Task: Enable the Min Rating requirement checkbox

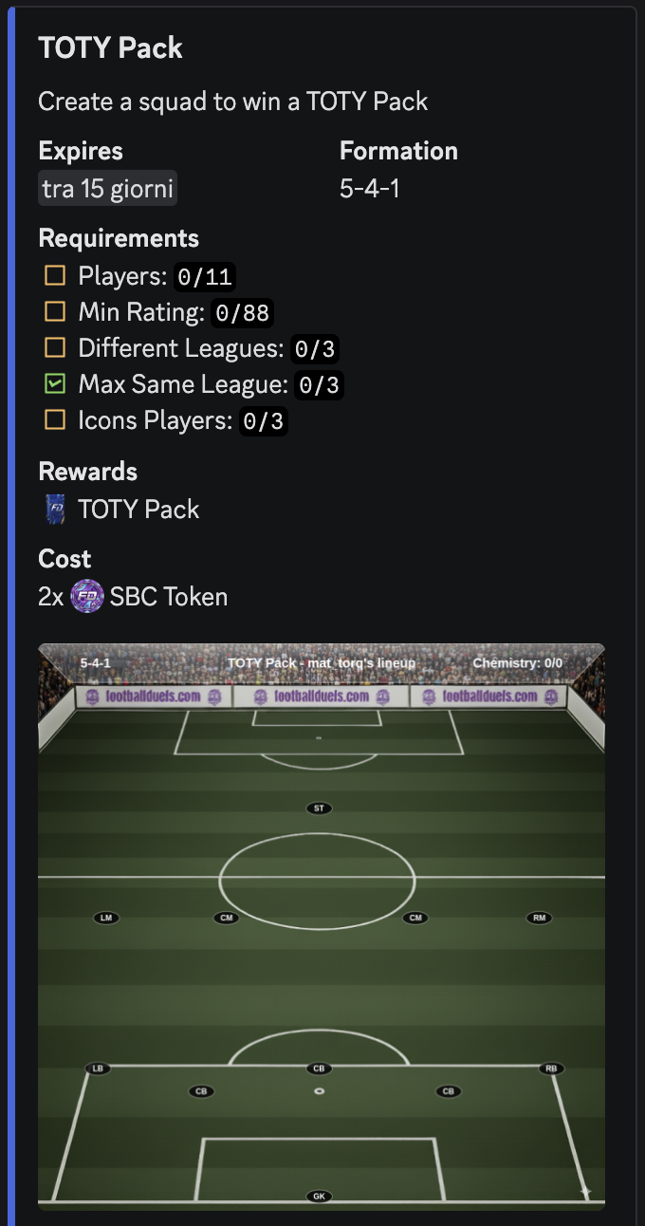Action: click(54, 311)
